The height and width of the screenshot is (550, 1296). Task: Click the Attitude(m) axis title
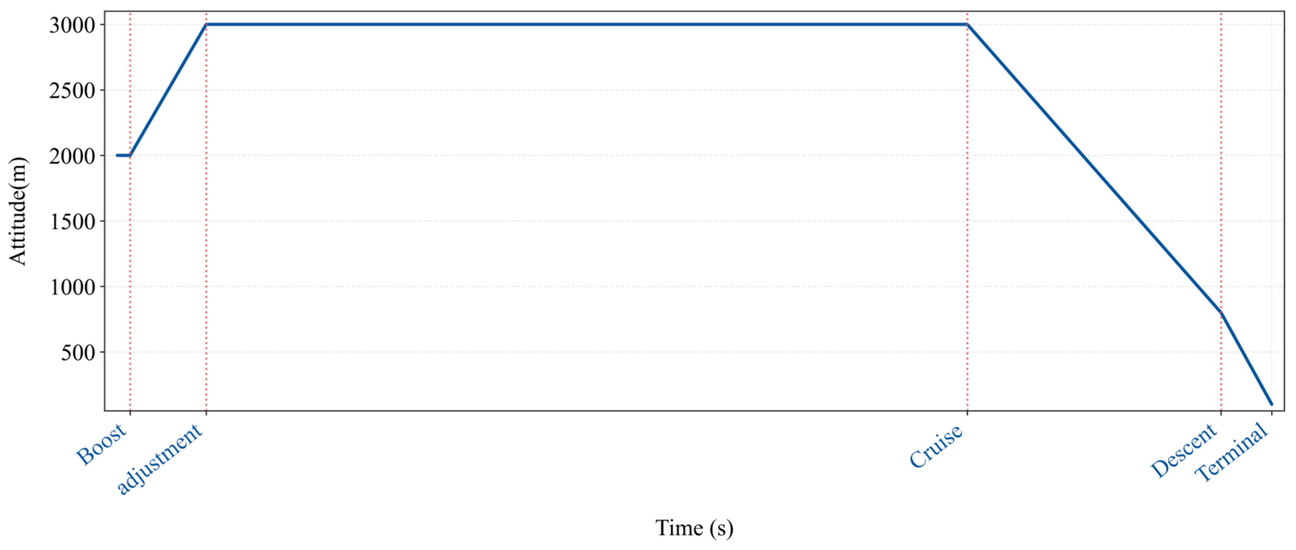[17, 211]
